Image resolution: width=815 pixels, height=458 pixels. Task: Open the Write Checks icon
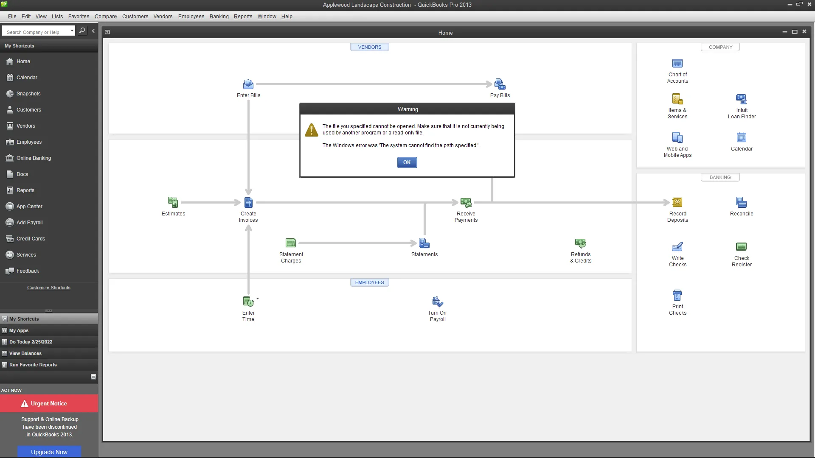677,247
